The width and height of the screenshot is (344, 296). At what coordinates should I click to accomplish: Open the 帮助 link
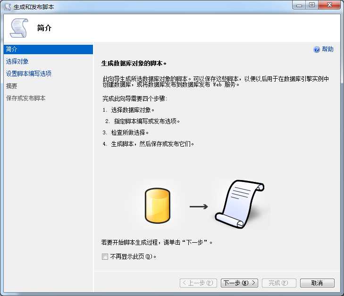328,49
